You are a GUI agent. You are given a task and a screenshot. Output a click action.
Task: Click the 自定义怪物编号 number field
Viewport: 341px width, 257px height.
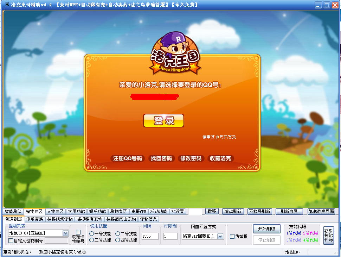tap(56, 240)
